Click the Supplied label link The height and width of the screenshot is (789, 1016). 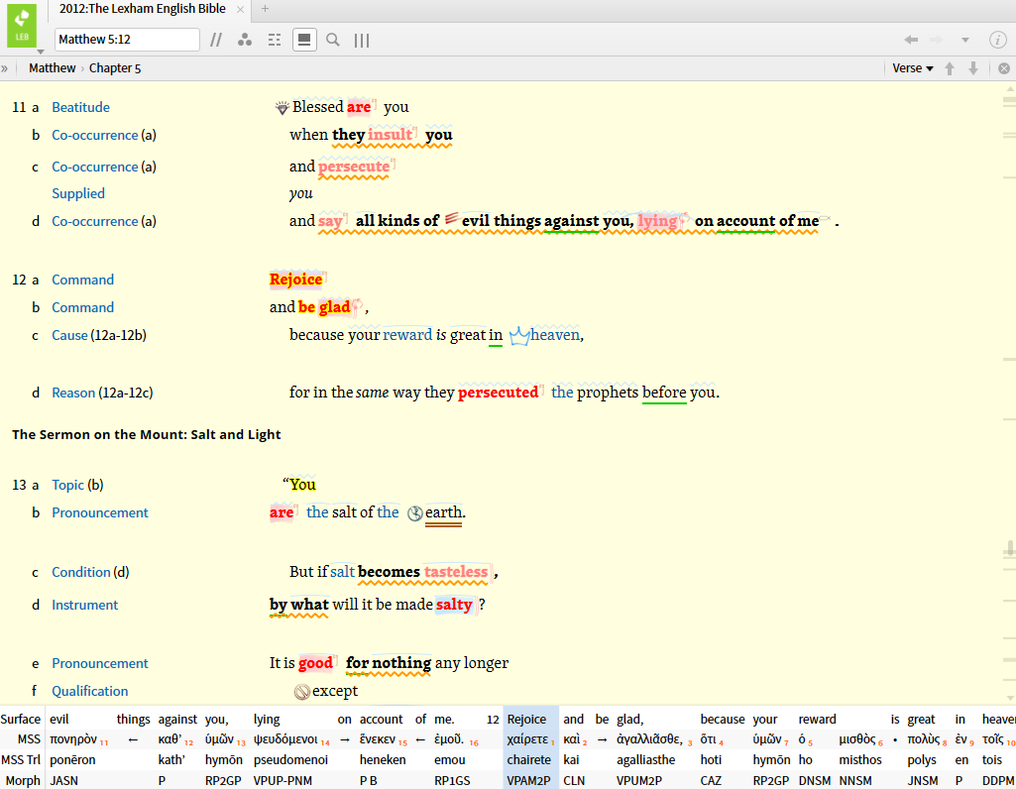77,193
